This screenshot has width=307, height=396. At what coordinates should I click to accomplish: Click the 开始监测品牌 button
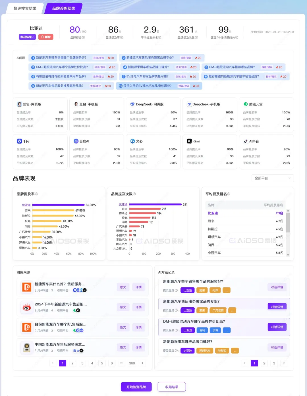(136, 387)
